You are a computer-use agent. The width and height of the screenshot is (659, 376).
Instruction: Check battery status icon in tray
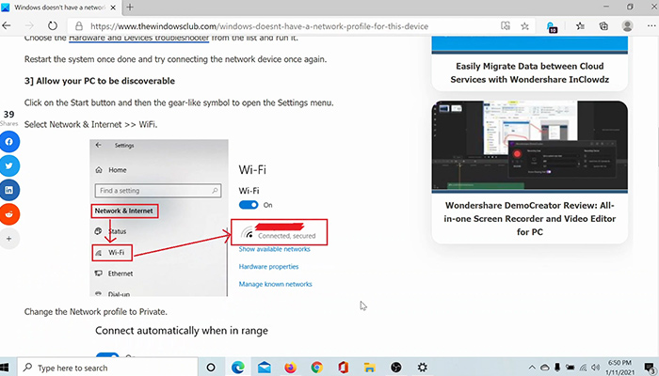[x=570, y=368]
